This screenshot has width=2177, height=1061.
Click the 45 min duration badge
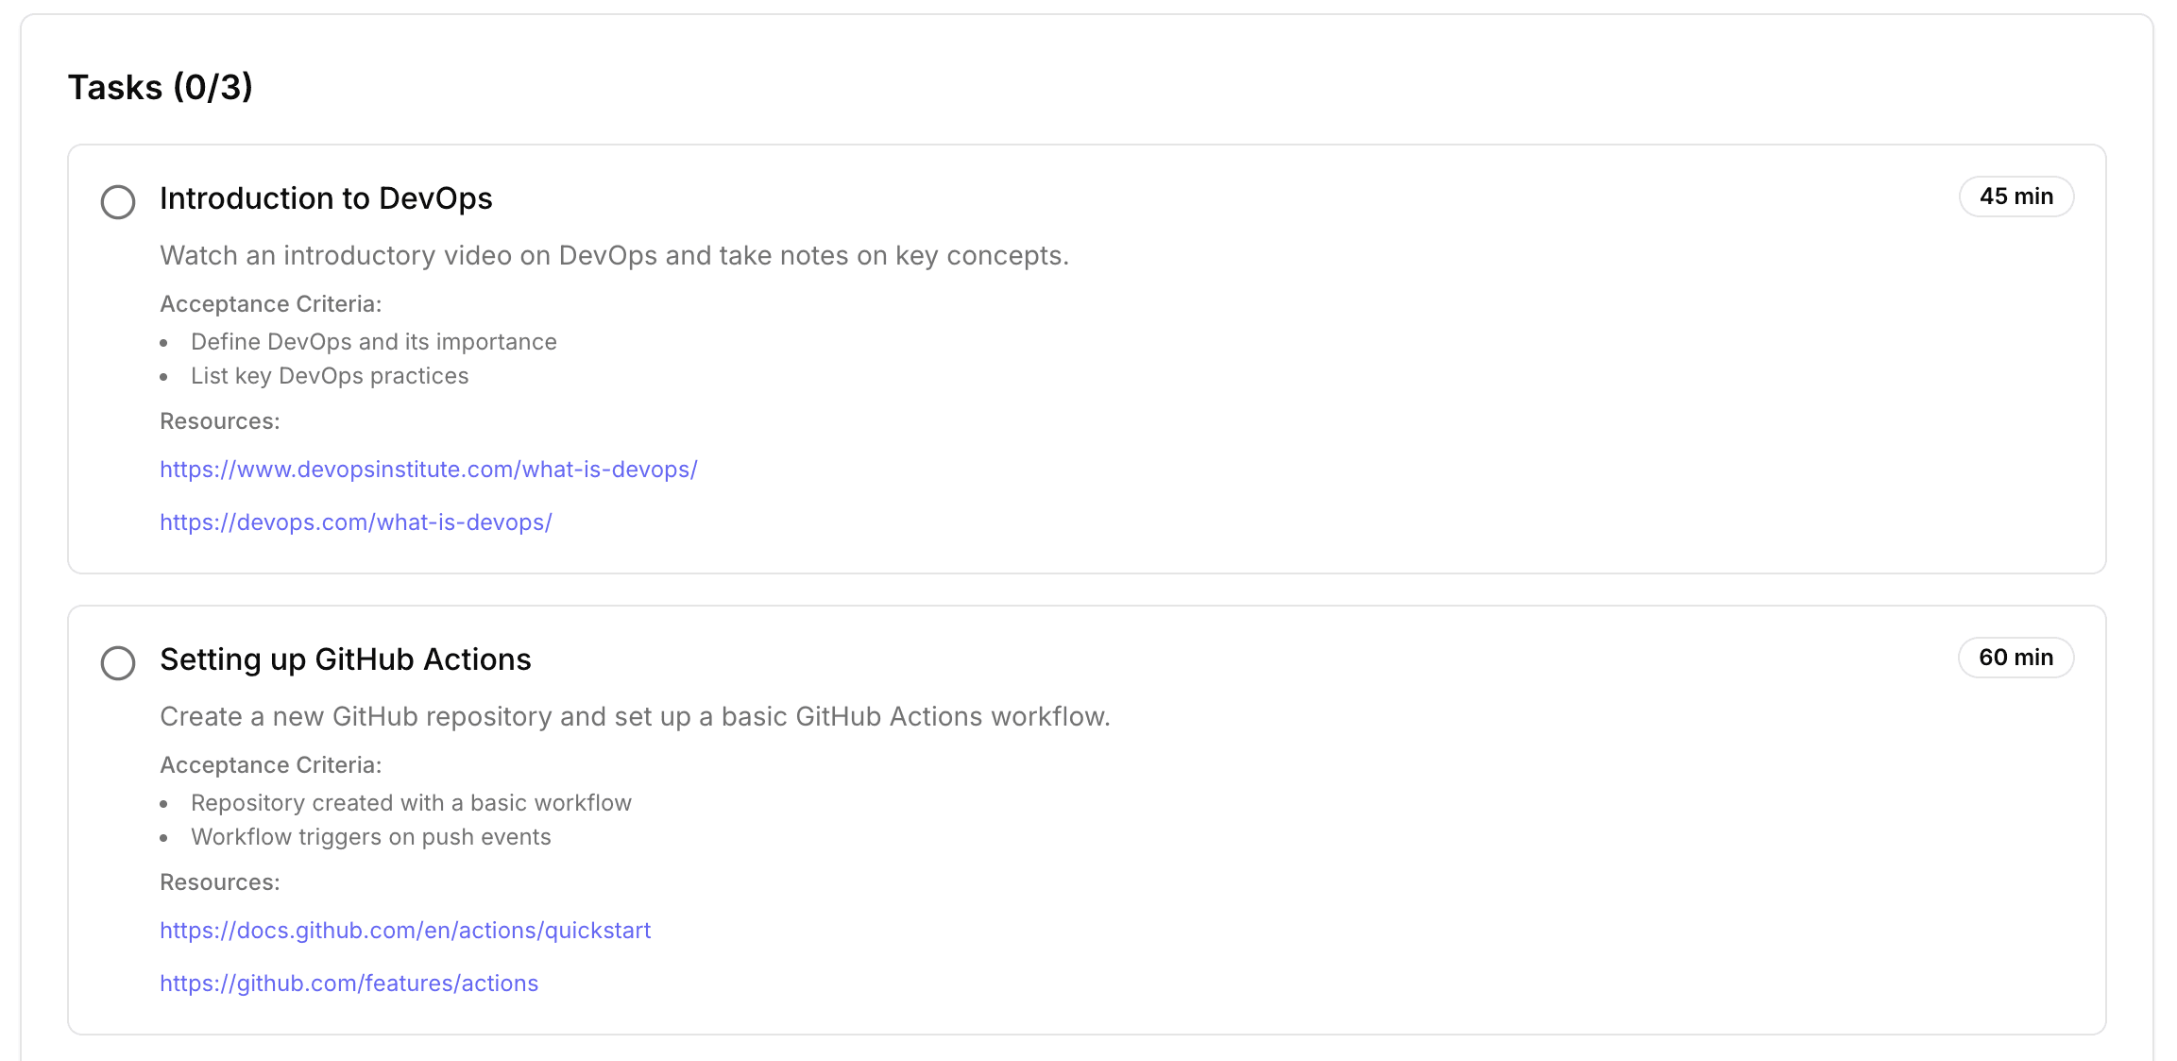pos(2016,197)
